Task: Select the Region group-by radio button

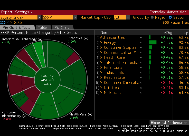Action: (152, 17)
